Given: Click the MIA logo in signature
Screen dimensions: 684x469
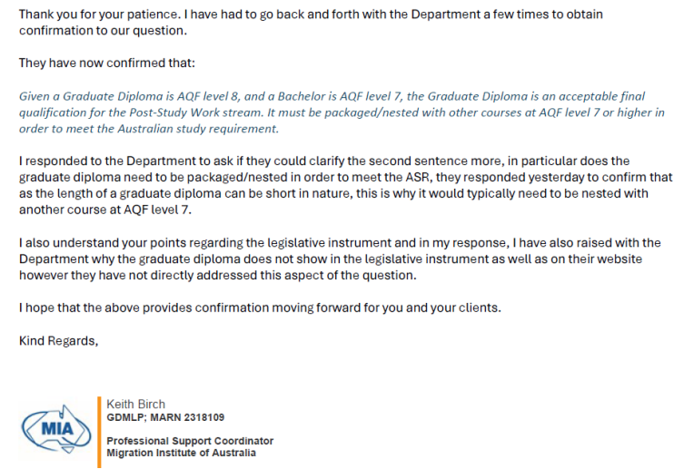Looking at the screenshot, I should point(56,429).
